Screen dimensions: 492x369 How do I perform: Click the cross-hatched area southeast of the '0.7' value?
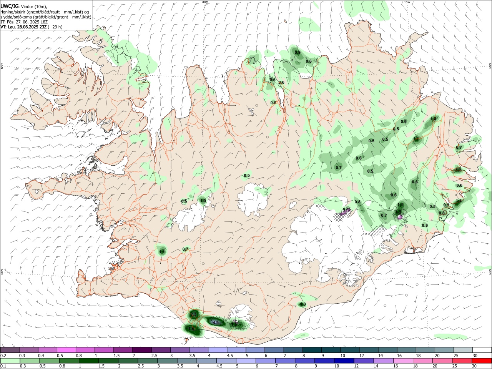376,231
